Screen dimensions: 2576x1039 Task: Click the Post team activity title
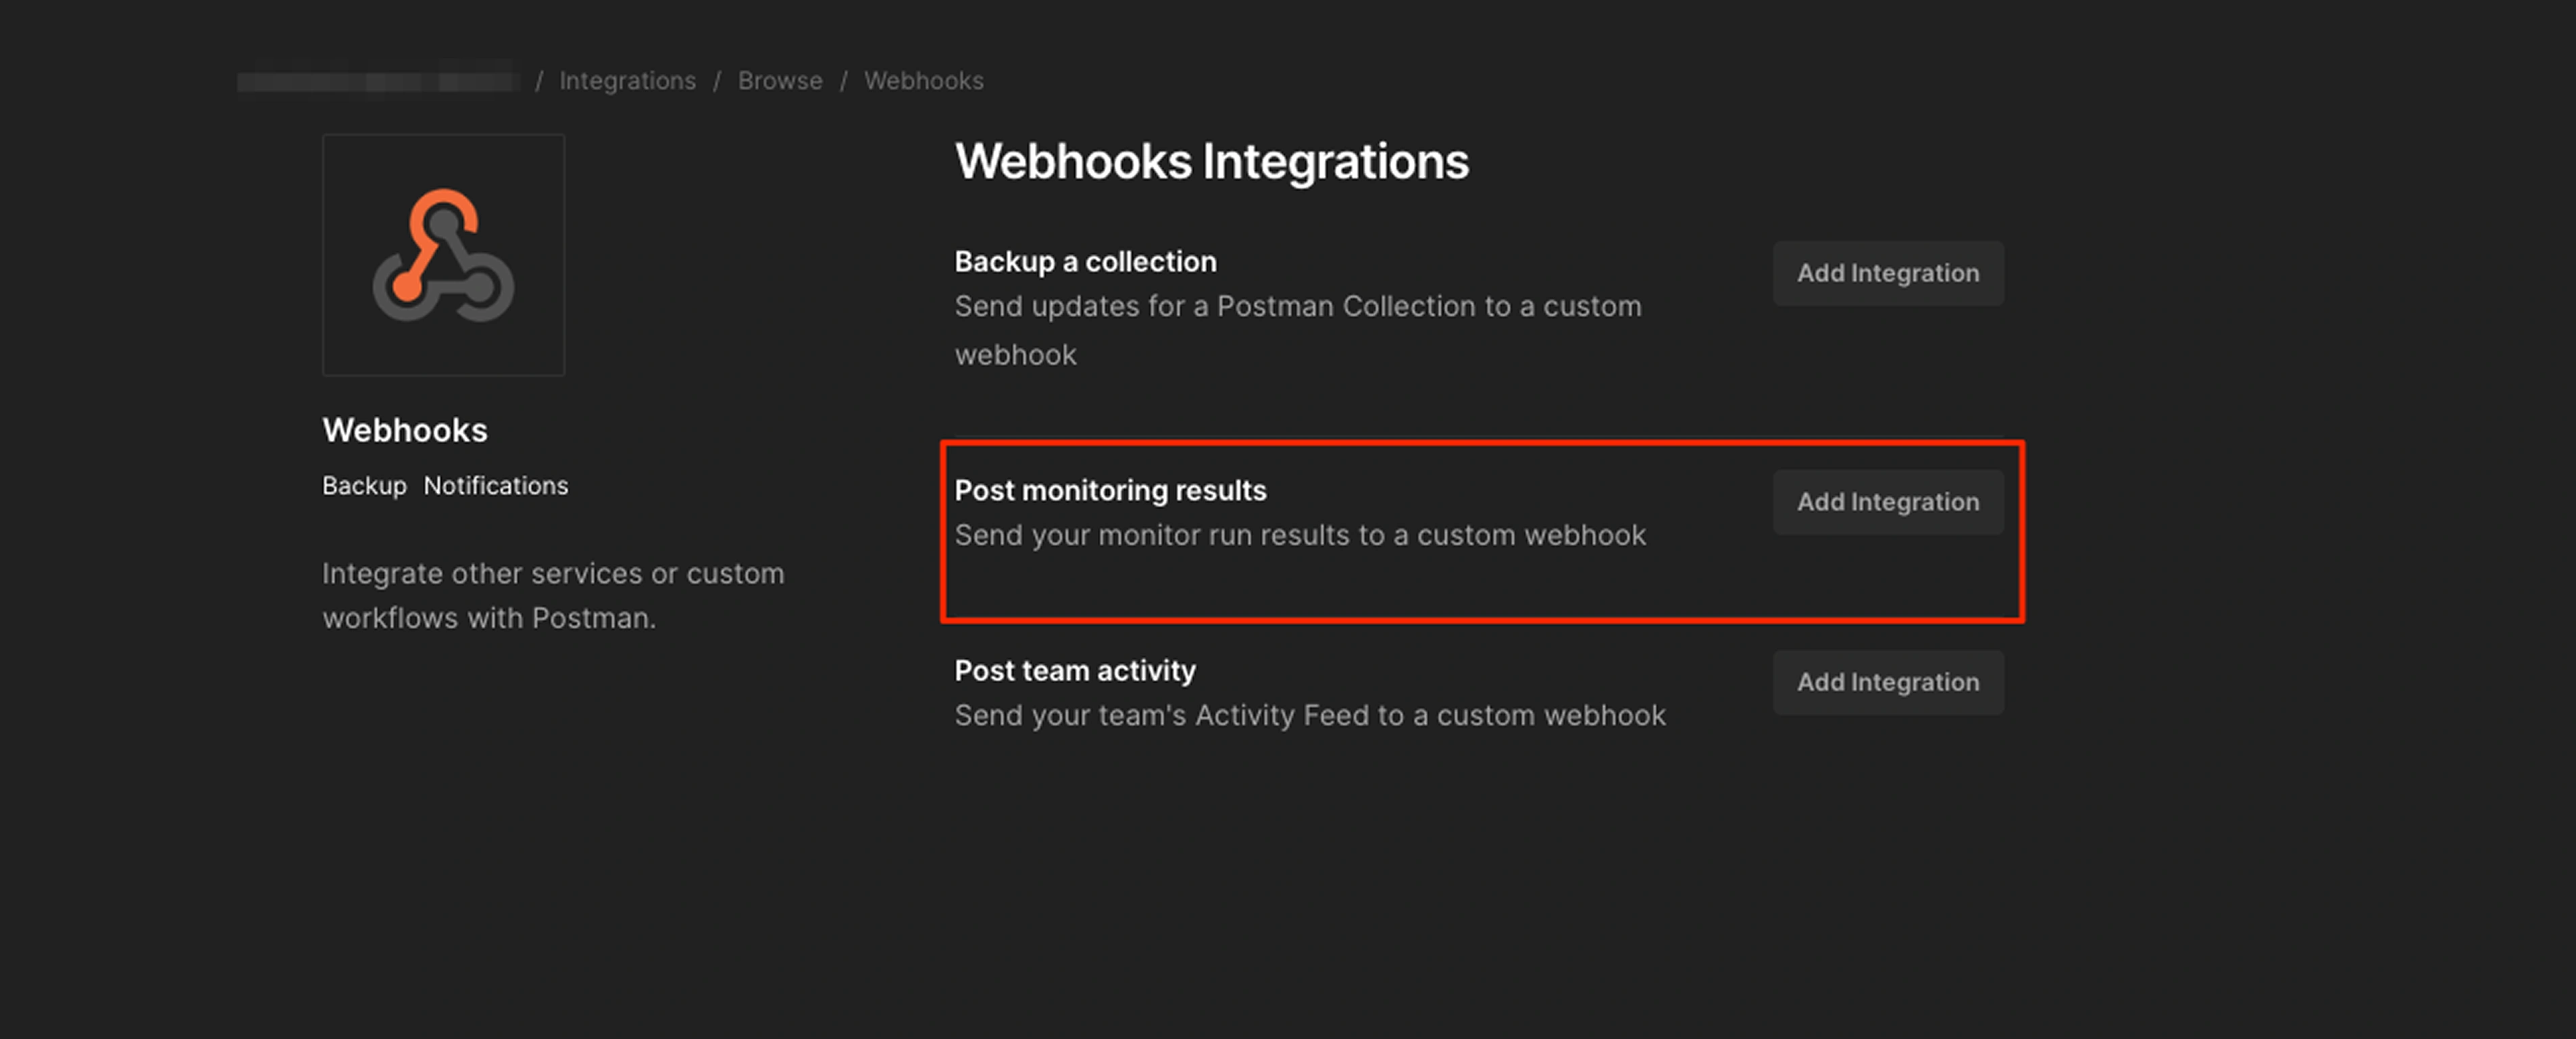(1074, 670)
